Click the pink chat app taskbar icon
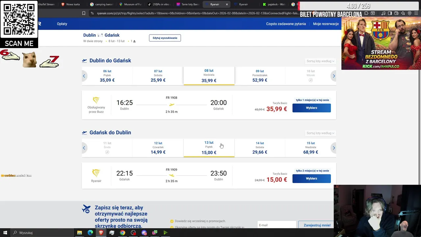This screenshot has height=237, width=421. [x=155, y=233]
